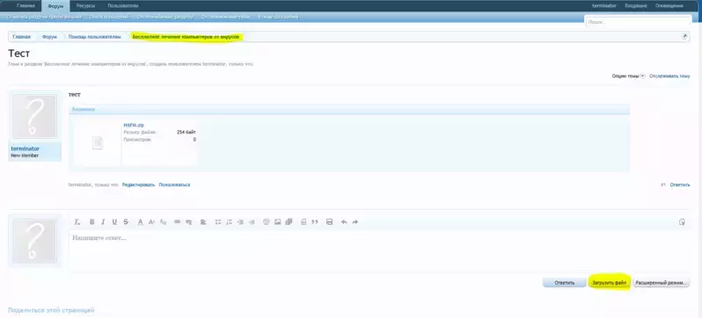Open the terminator username link under avatar
This screenshot has width=702, height=318.
pyautogui.click(x=25, y=148)
